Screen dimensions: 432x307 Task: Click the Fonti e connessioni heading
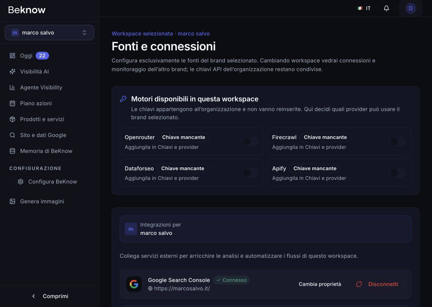164,46
